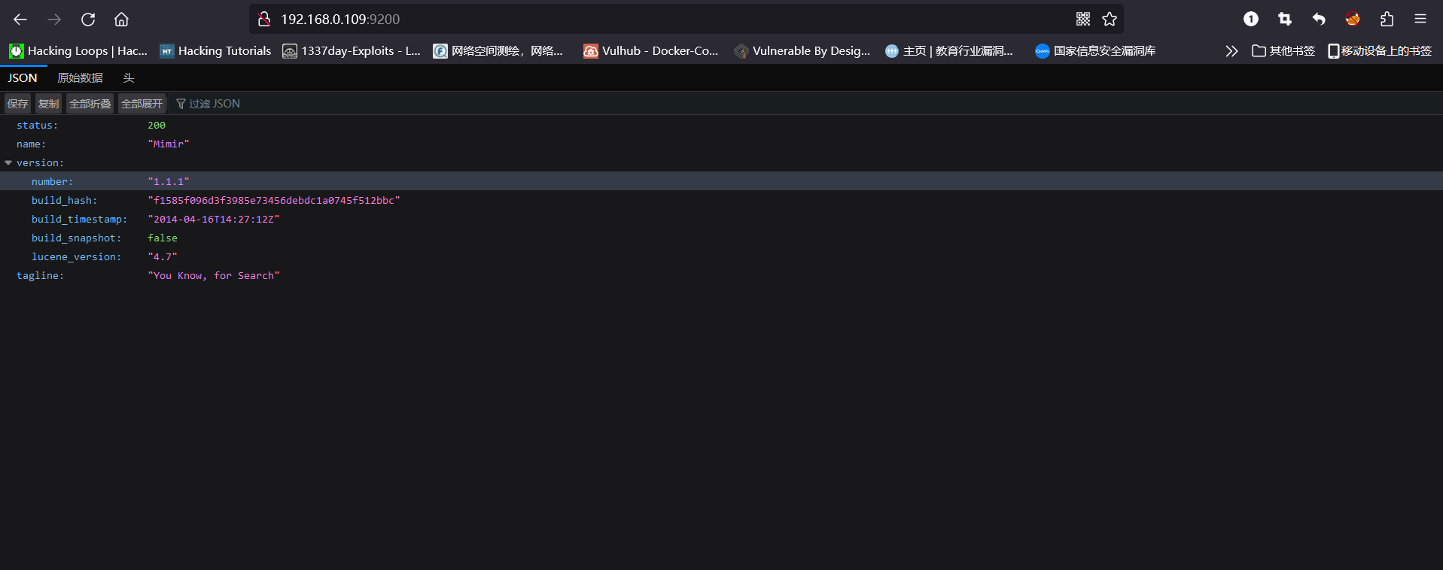This screenshot has width=1443, height=570.
Task: Click the 保存 save button
Action: point(17,104)
